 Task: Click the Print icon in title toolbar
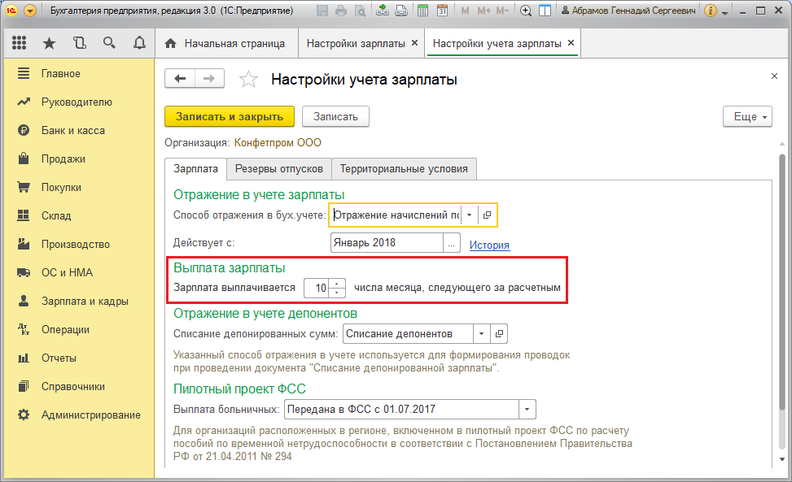[341, 10]
